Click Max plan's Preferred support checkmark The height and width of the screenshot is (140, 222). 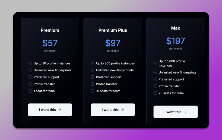(x=155, y=79)
